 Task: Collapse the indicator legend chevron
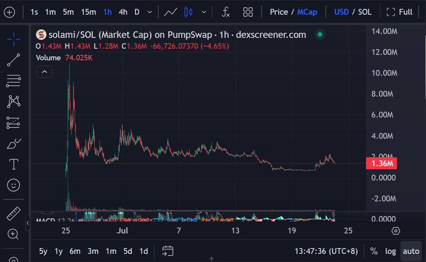(x=44, y=72)
